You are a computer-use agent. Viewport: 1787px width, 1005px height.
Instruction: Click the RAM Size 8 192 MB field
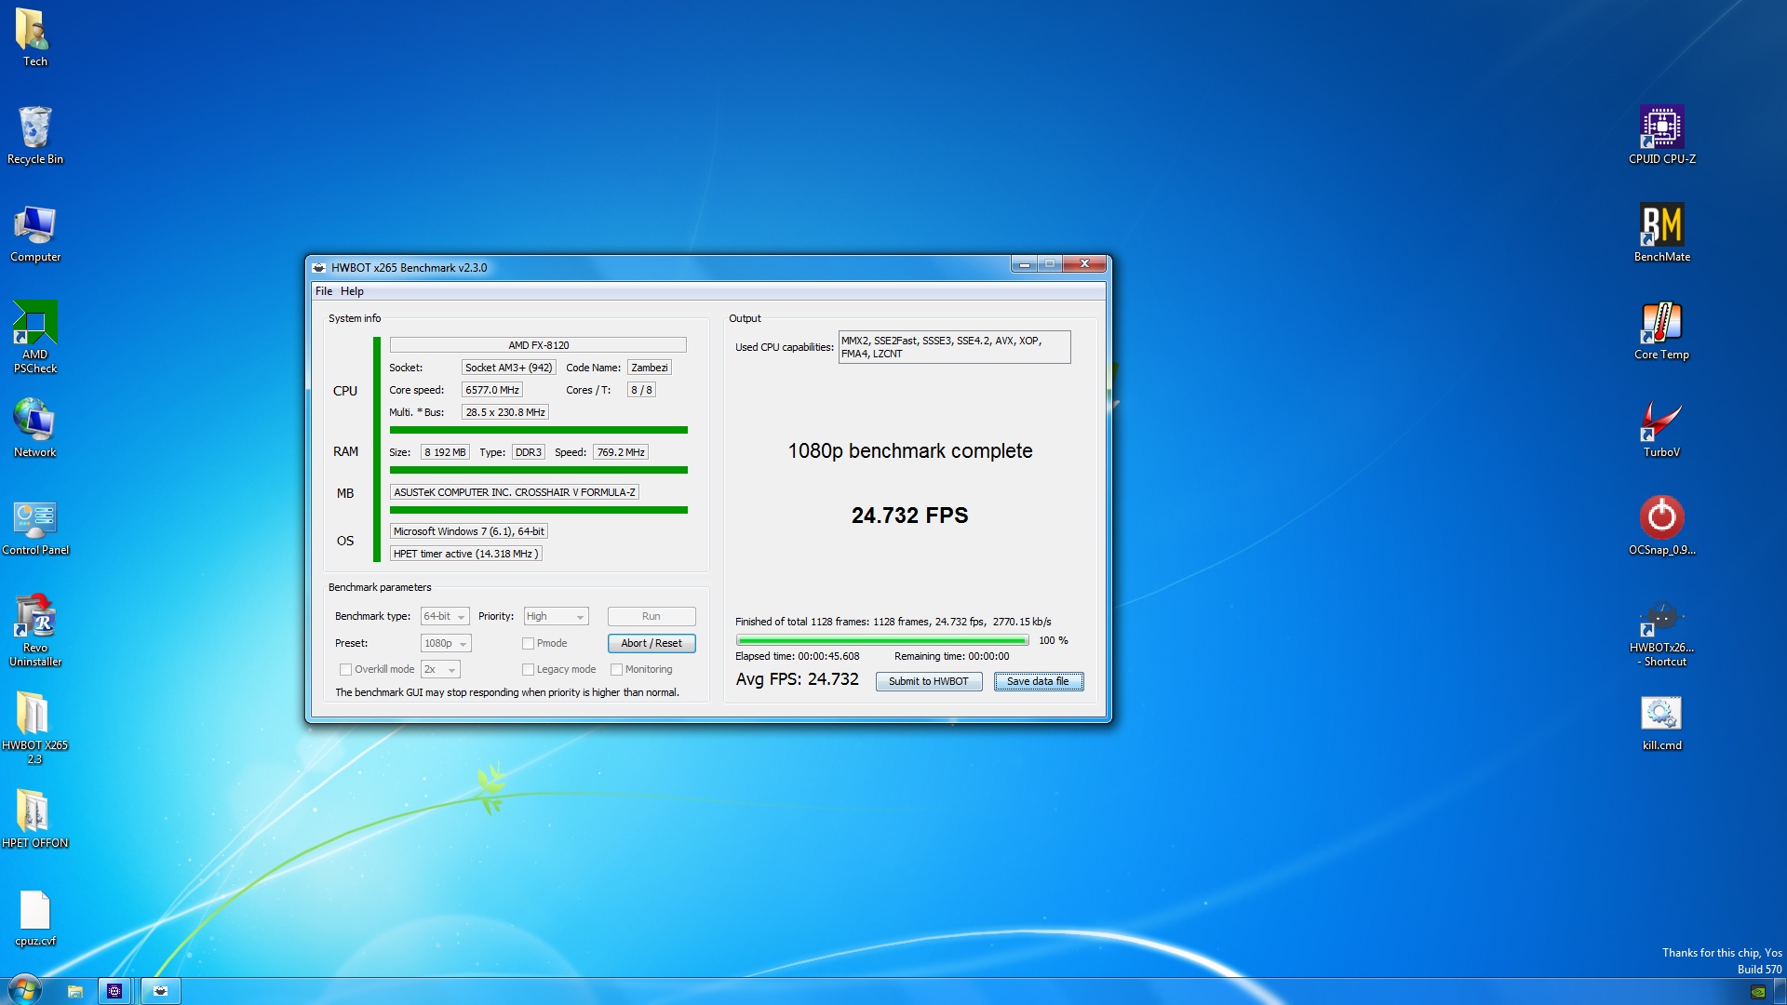(445, 452)
